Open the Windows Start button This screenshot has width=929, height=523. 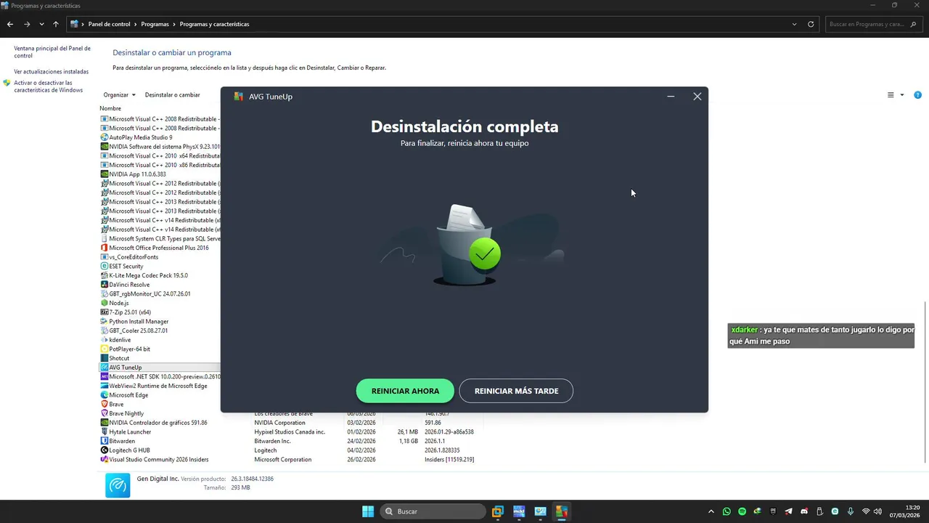[x=368, y=511]
